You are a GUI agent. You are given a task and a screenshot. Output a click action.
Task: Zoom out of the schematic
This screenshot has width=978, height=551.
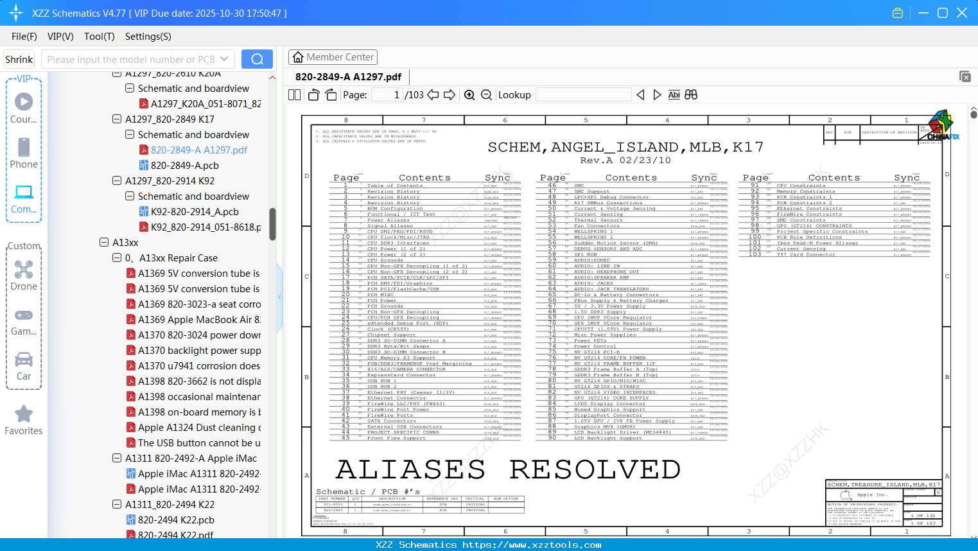pyautogui.click(x=487, y=94)
